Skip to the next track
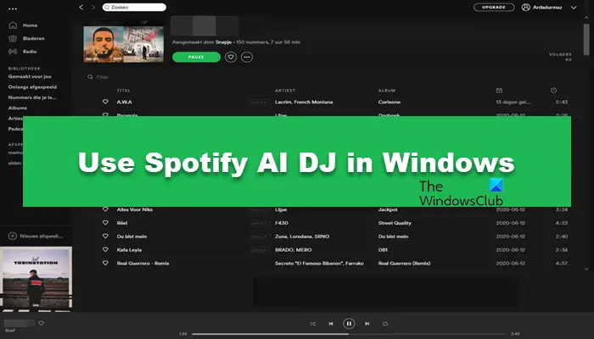594x339 pixels. pos(367,324)
